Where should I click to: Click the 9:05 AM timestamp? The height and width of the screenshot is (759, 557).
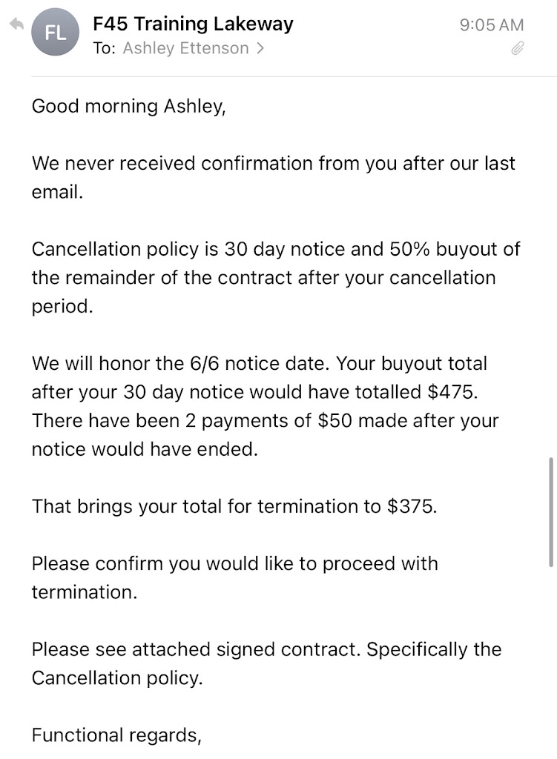(x=492, y=24)
